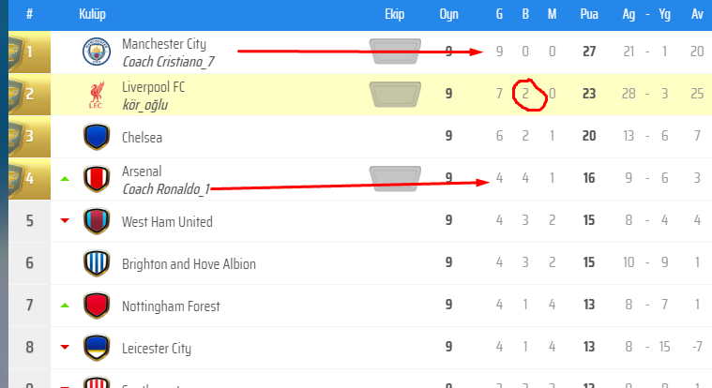712x388 pixels.
Task: Open manager profile Coach Cristiano_7
Action: click(169, 61)
